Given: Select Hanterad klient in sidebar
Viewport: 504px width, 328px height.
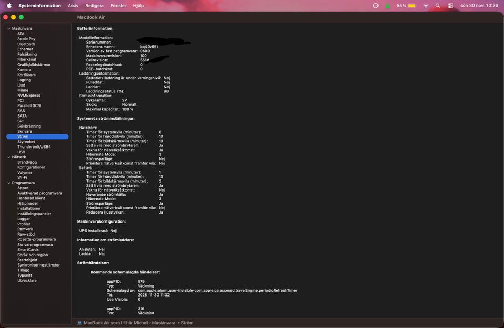Looking at the screenshot, I should (31, 198).
